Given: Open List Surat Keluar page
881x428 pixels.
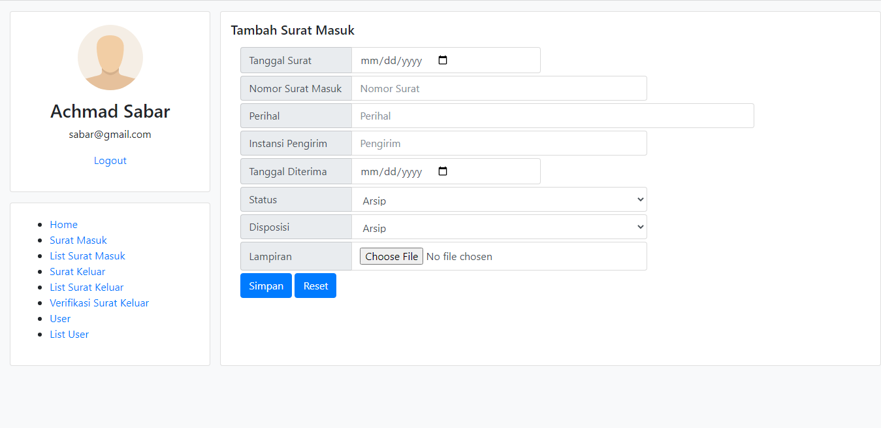Looking at the screenshot, I should click(87, 288).
